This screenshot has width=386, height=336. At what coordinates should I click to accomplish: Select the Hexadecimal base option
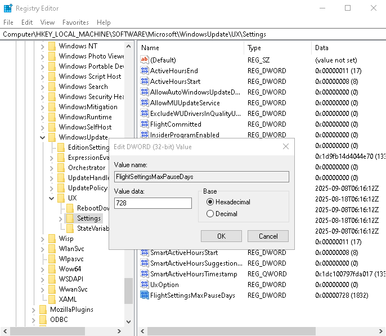pyautogui.click(x=210, y=202)
